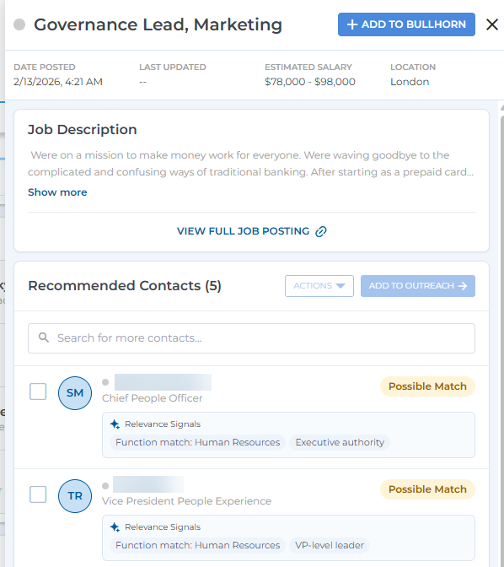The width and height of the screenshot is (504, 567).
Task: Tick the Vice President People Experience checkbox
Action: point(38,494)
